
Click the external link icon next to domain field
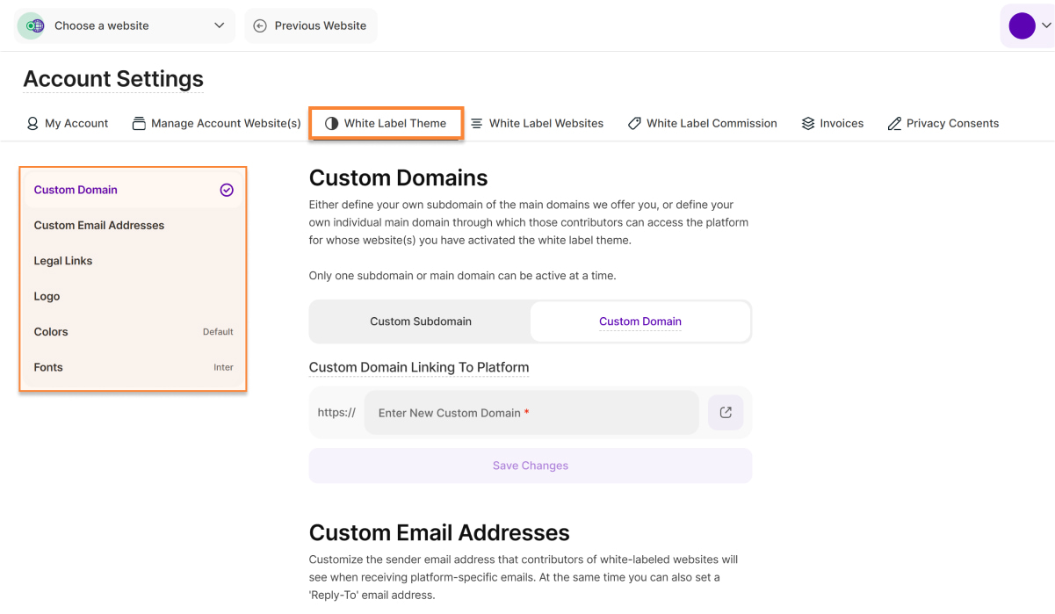(x=726, y=413)
